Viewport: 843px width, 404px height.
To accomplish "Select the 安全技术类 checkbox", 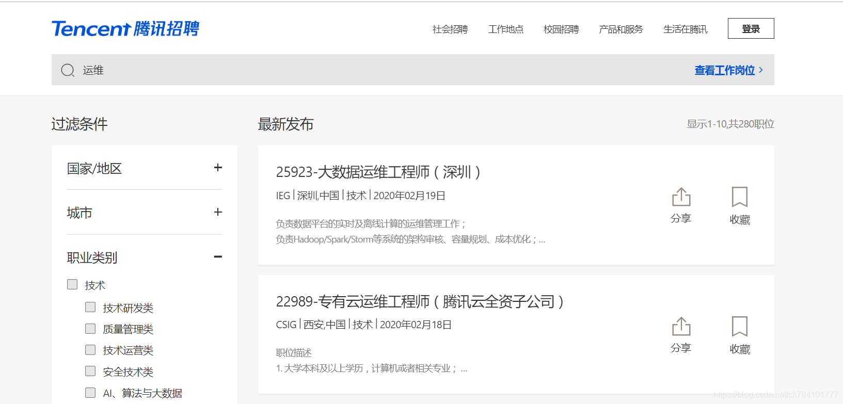I will (x=90, y=371).
